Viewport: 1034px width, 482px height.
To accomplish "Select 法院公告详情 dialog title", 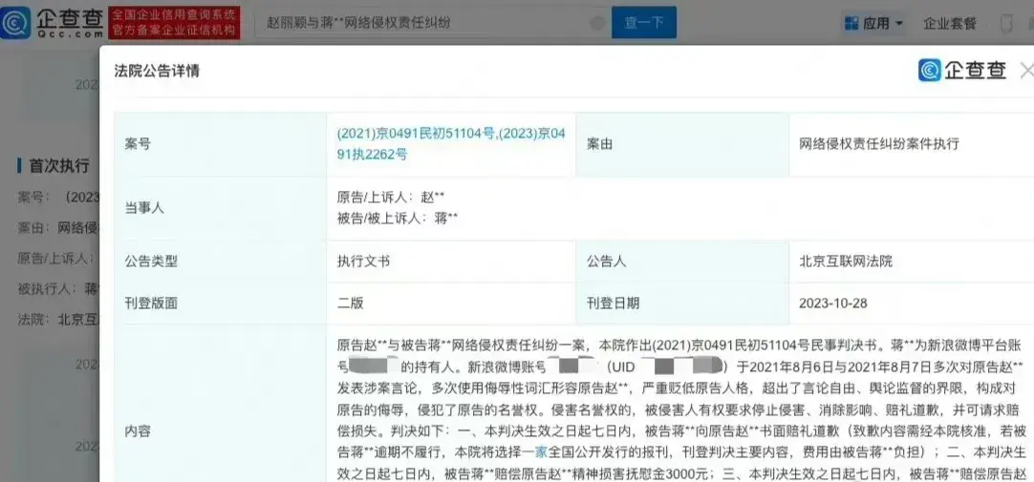I will [157, 72].
